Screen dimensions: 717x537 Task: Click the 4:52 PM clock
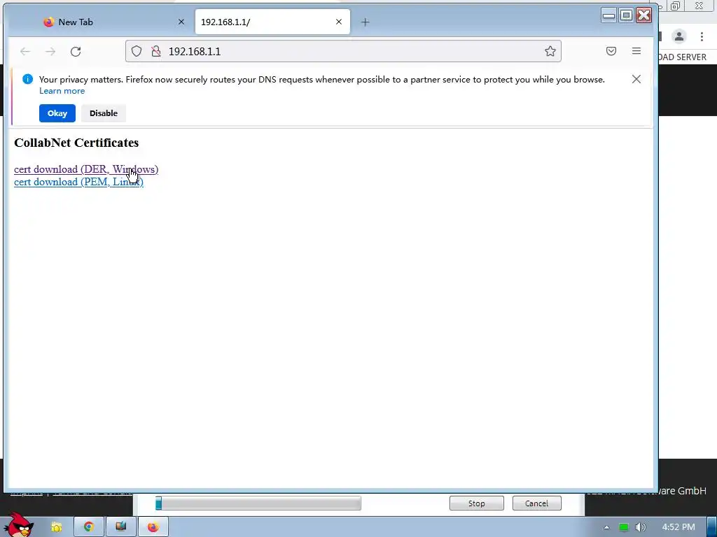[x=678, y=527]
